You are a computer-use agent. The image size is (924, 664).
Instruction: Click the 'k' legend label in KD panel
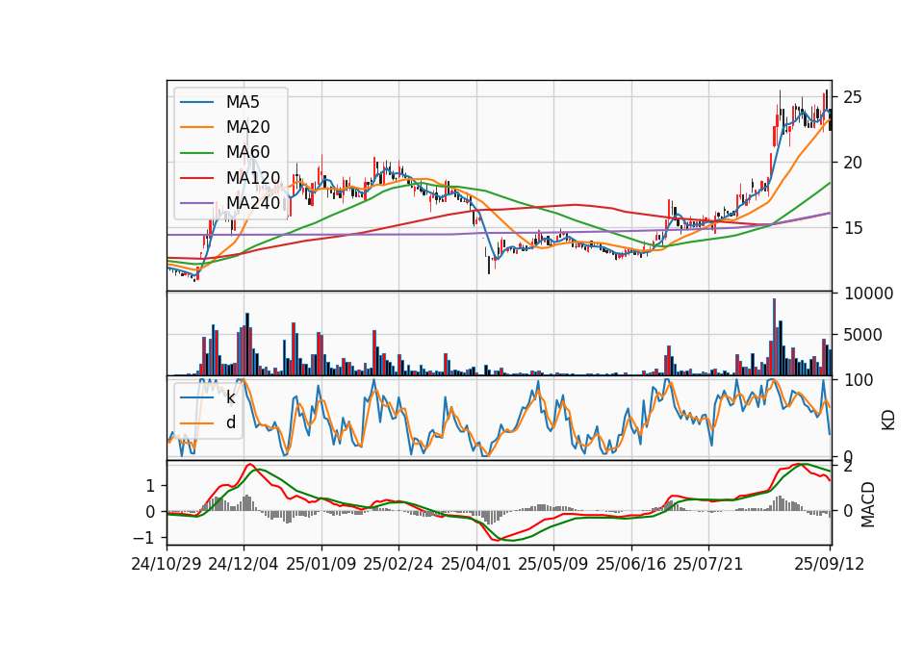(x=230, y=397)
